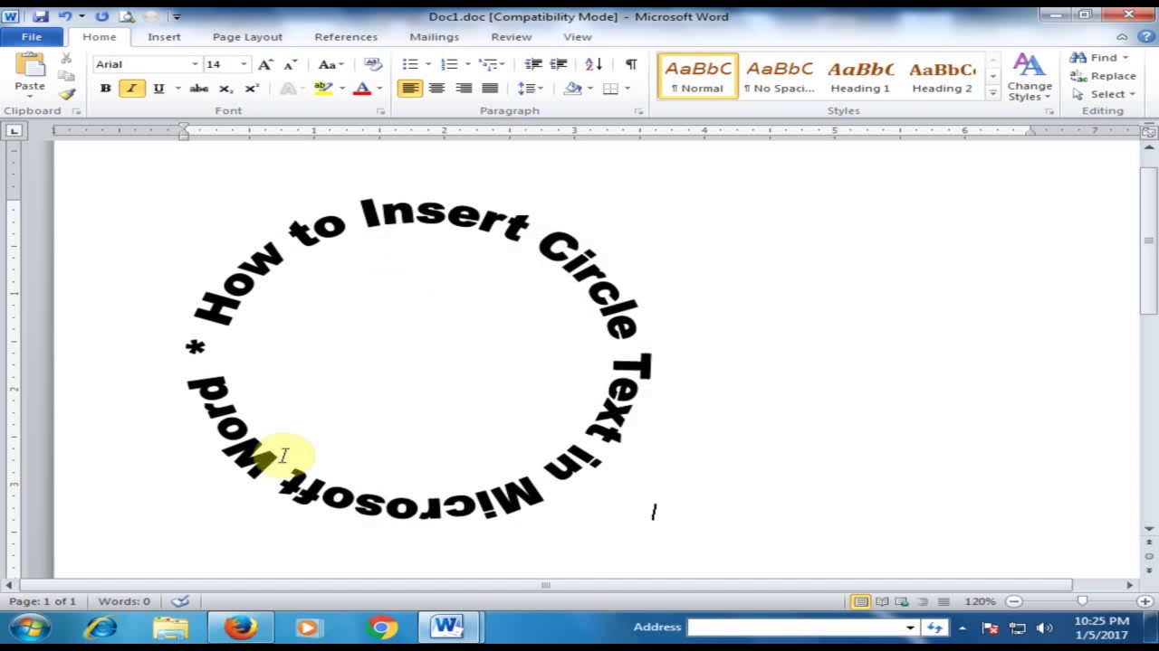This screenshot has height=651, width=1159.
Task: Switch to the Insert tab
Action: tap(164, 37)
